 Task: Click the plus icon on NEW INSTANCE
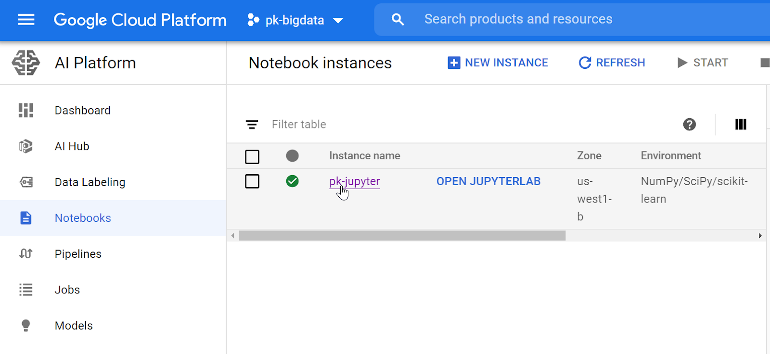454,63
